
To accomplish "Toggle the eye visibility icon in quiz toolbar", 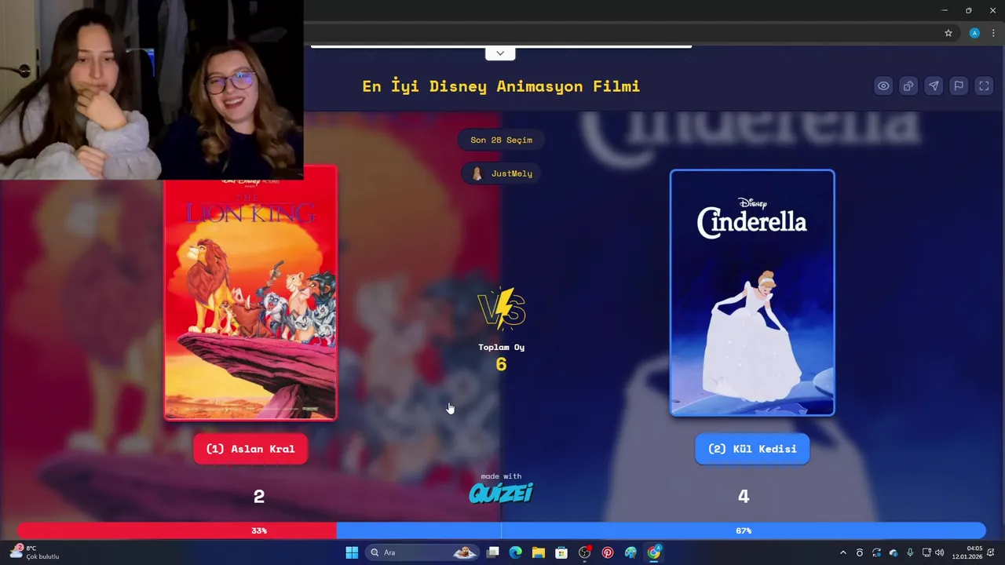I will click(x=883, y=86).
